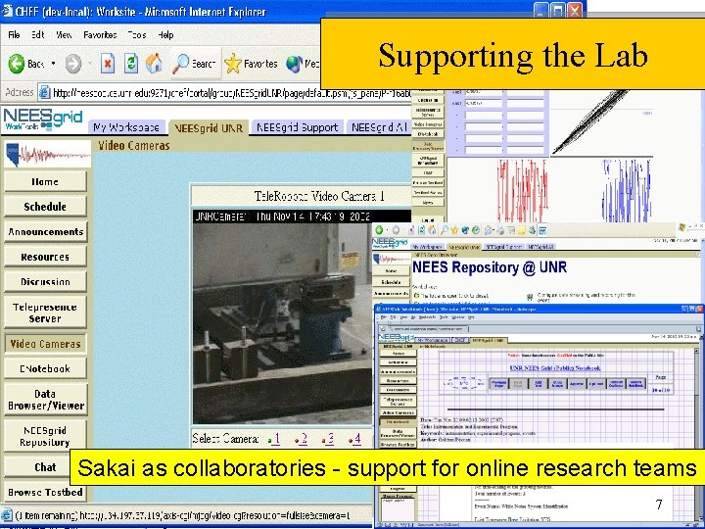Image resolution: width=705 pixels, height=529 pixels.
Task: Click the page icon beside the address URL
Action: [44, 93]
